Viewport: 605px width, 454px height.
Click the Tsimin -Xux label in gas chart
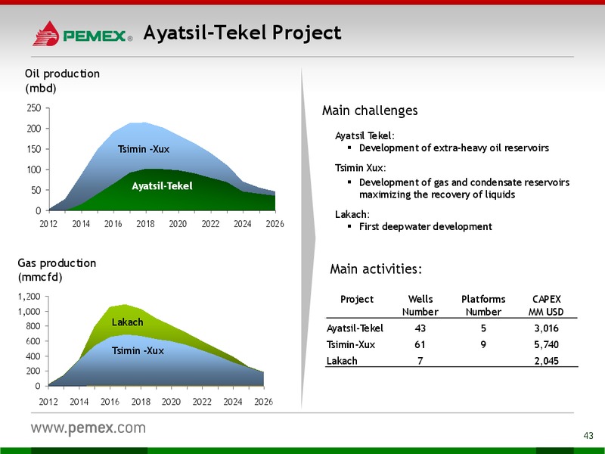pos(138,350)
